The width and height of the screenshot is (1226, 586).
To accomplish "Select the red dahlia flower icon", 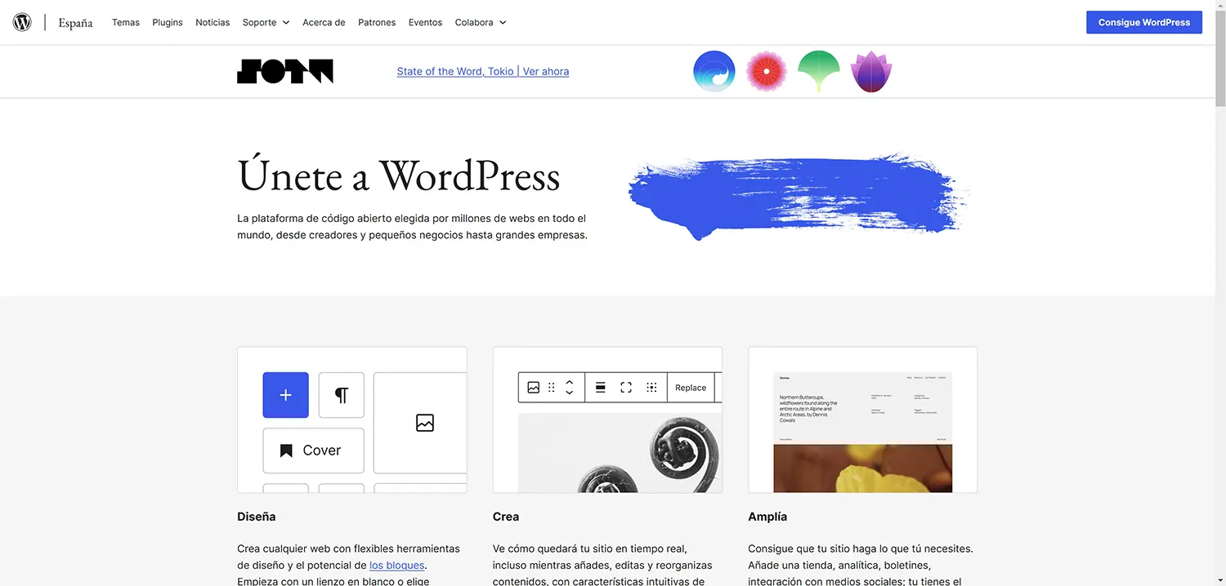I will click(766, 71).
